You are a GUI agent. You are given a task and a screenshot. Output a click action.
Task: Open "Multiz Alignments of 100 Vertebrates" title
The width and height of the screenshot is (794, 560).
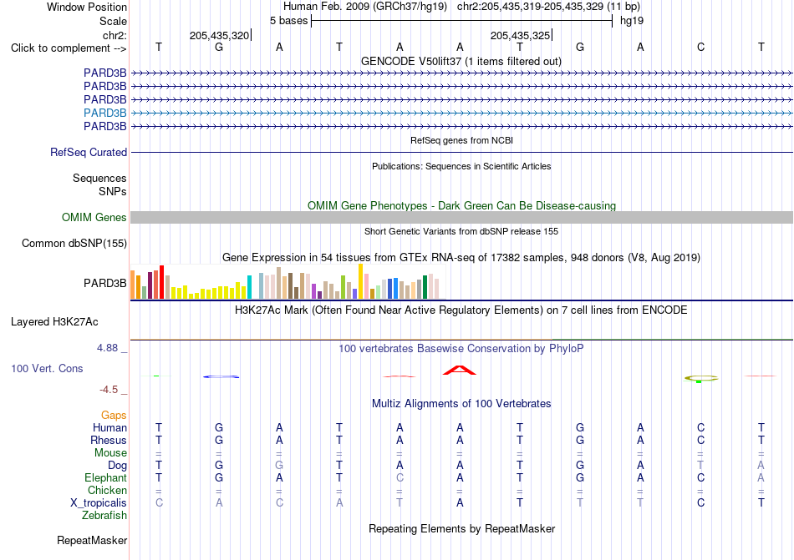click(461, 404)
